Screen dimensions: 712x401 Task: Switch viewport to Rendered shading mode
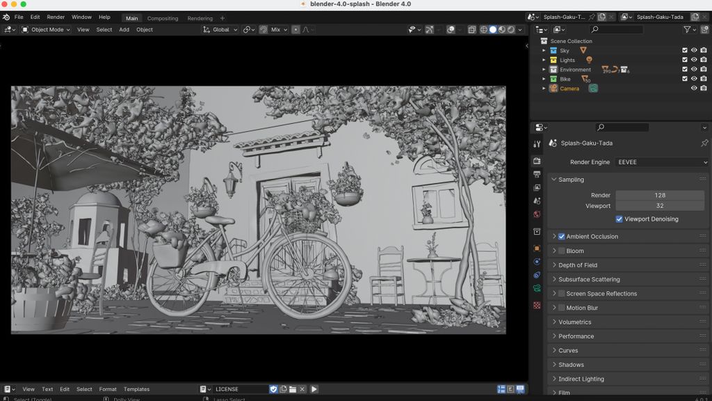[510, 30]
